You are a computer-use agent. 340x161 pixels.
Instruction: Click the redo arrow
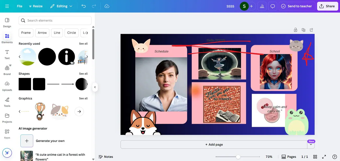94,6
